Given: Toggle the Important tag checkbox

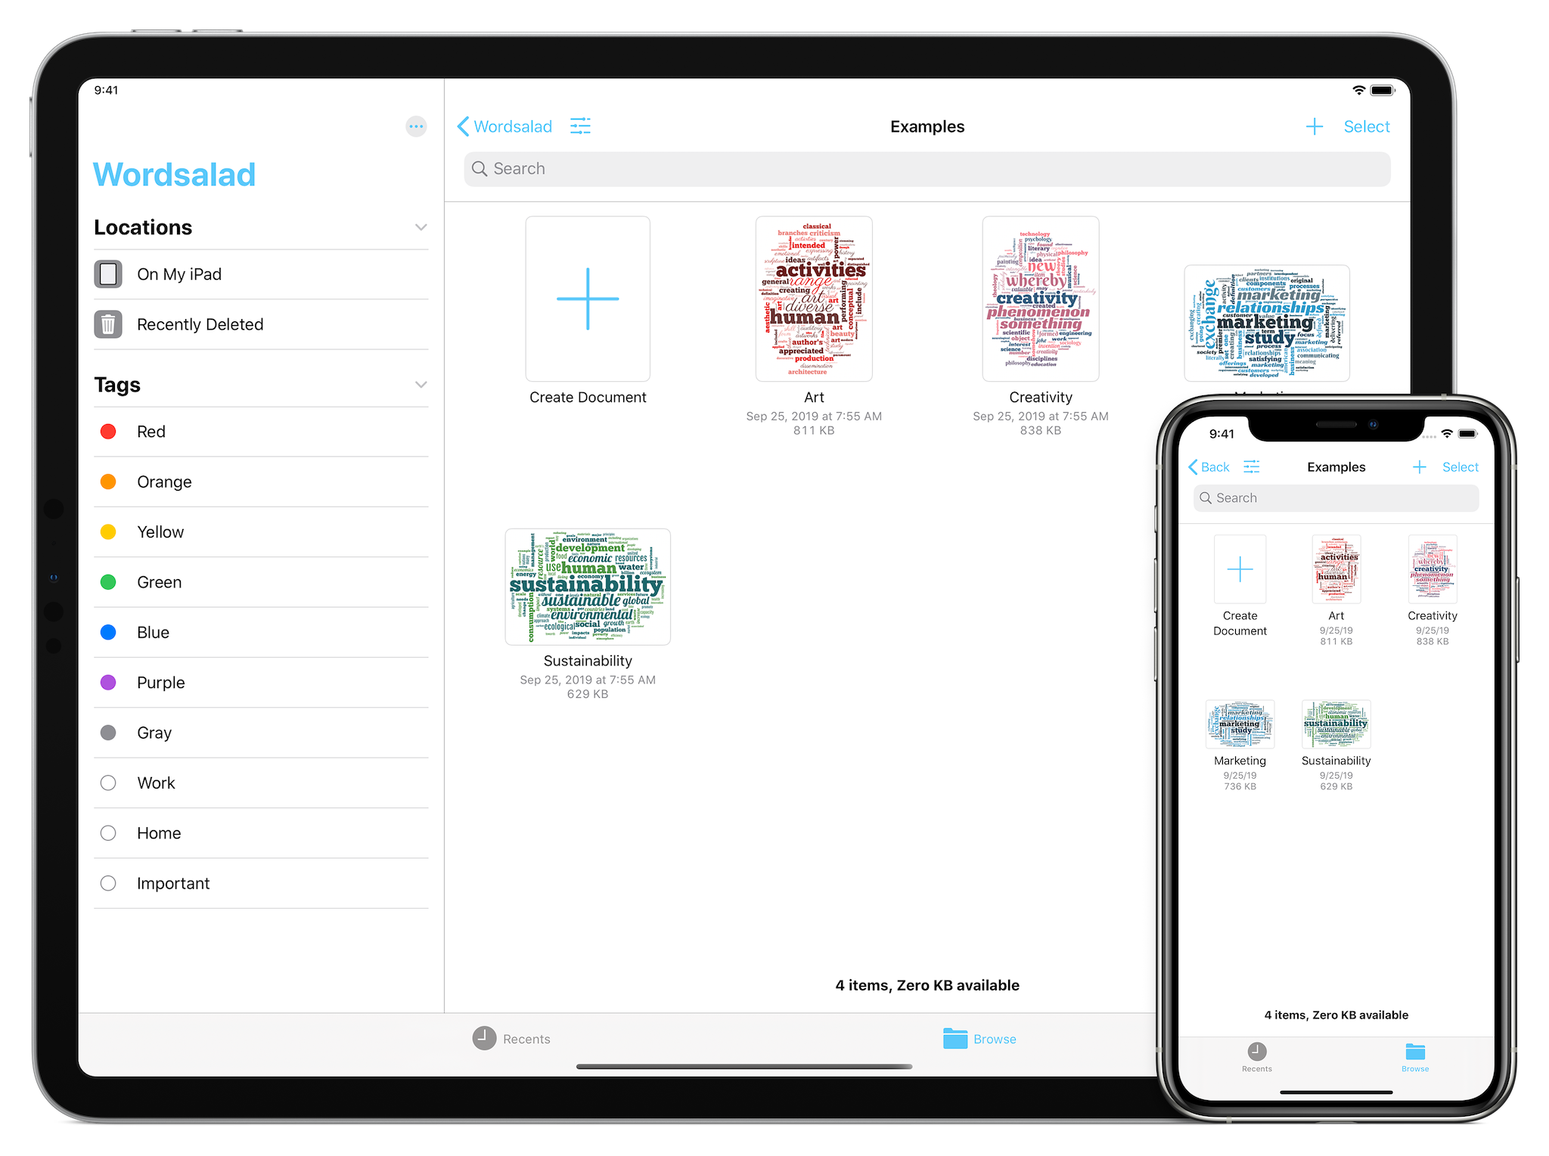Looking at the screenshot, I should point(108,883).
